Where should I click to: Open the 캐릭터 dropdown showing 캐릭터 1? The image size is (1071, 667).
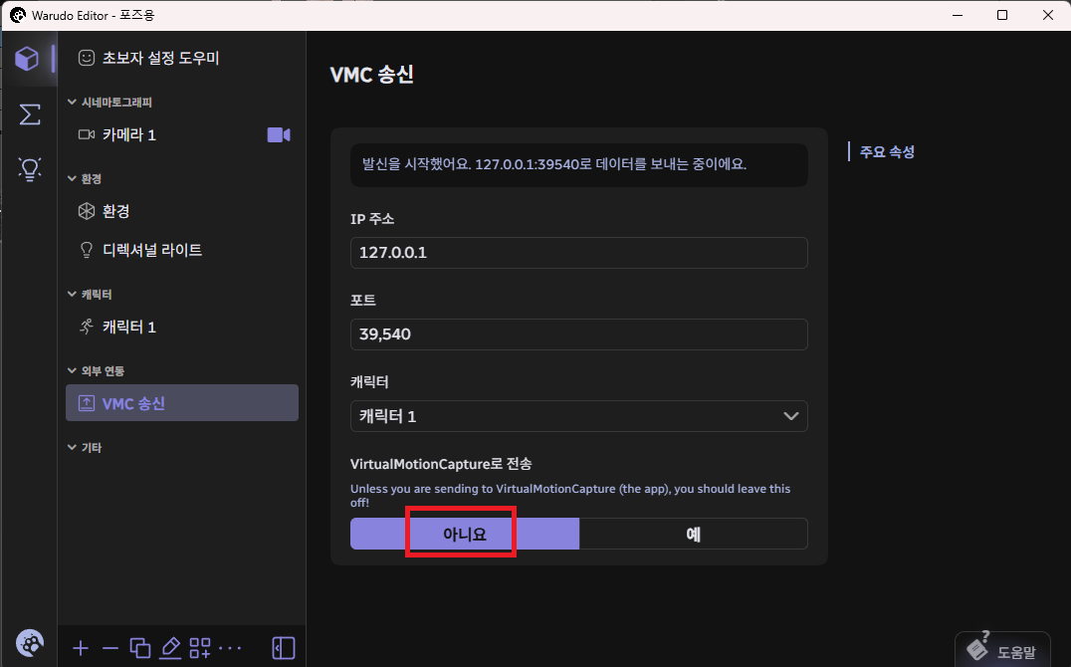click(579, 416)
